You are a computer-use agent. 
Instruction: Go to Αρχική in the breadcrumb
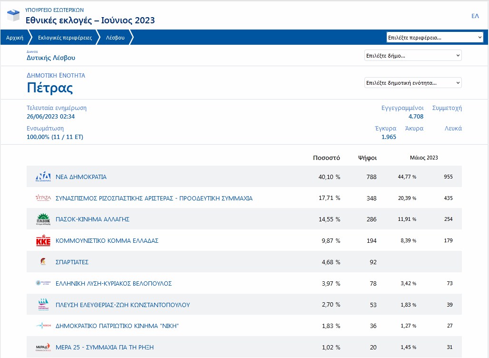point(15,38)
